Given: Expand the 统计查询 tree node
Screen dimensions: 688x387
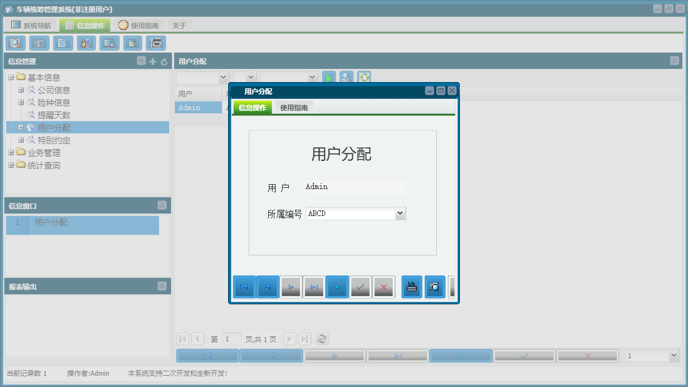Looking at the screenshot, I should [11, 165].
